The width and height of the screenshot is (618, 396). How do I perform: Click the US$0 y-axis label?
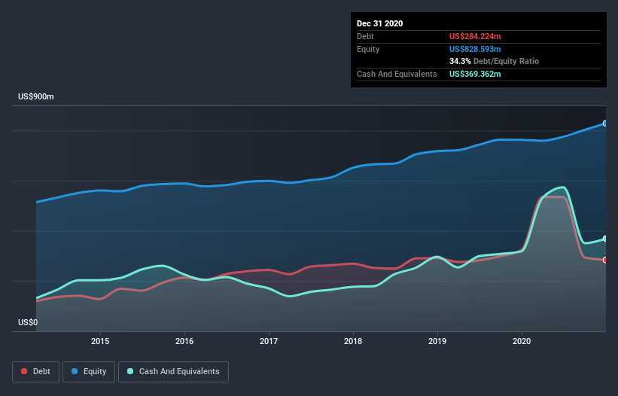point(28,322)
